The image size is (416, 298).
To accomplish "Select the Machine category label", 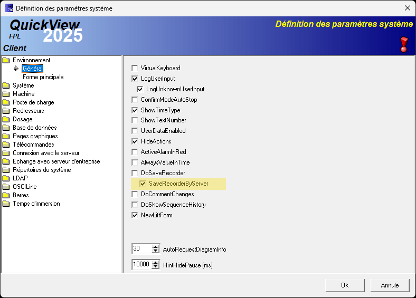I will click(24, 94).
